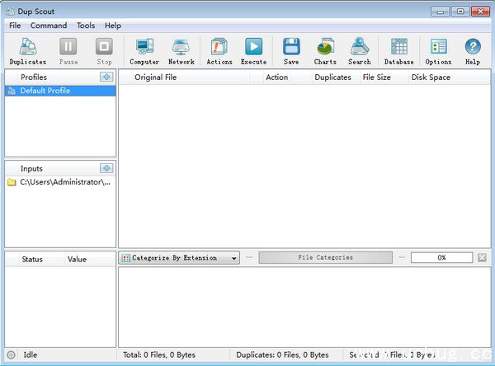This screenshot has width=495, height=366.
Task: Open the Actions toolbar icon
Action: click(x=219, y=50)
